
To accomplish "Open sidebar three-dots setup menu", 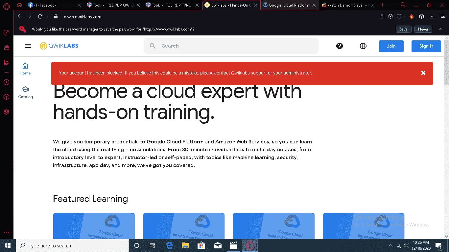I will [x=6, y=232].
